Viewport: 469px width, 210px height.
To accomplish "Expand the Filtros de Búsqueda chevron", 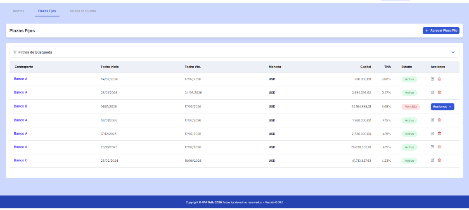I will point(453,52).
